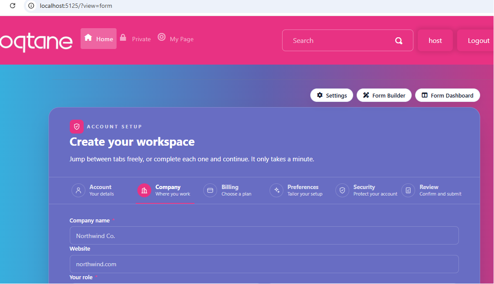Switch to the Billing tab
Screen dimensions: 494x284
pos(227,190)
